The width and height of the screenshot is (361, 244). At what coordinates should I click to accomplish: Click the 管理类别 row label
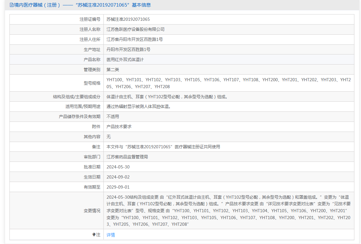click(x=92, y=70)
